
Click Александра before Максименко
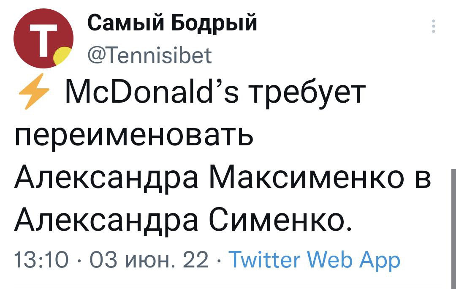[105, 178]
